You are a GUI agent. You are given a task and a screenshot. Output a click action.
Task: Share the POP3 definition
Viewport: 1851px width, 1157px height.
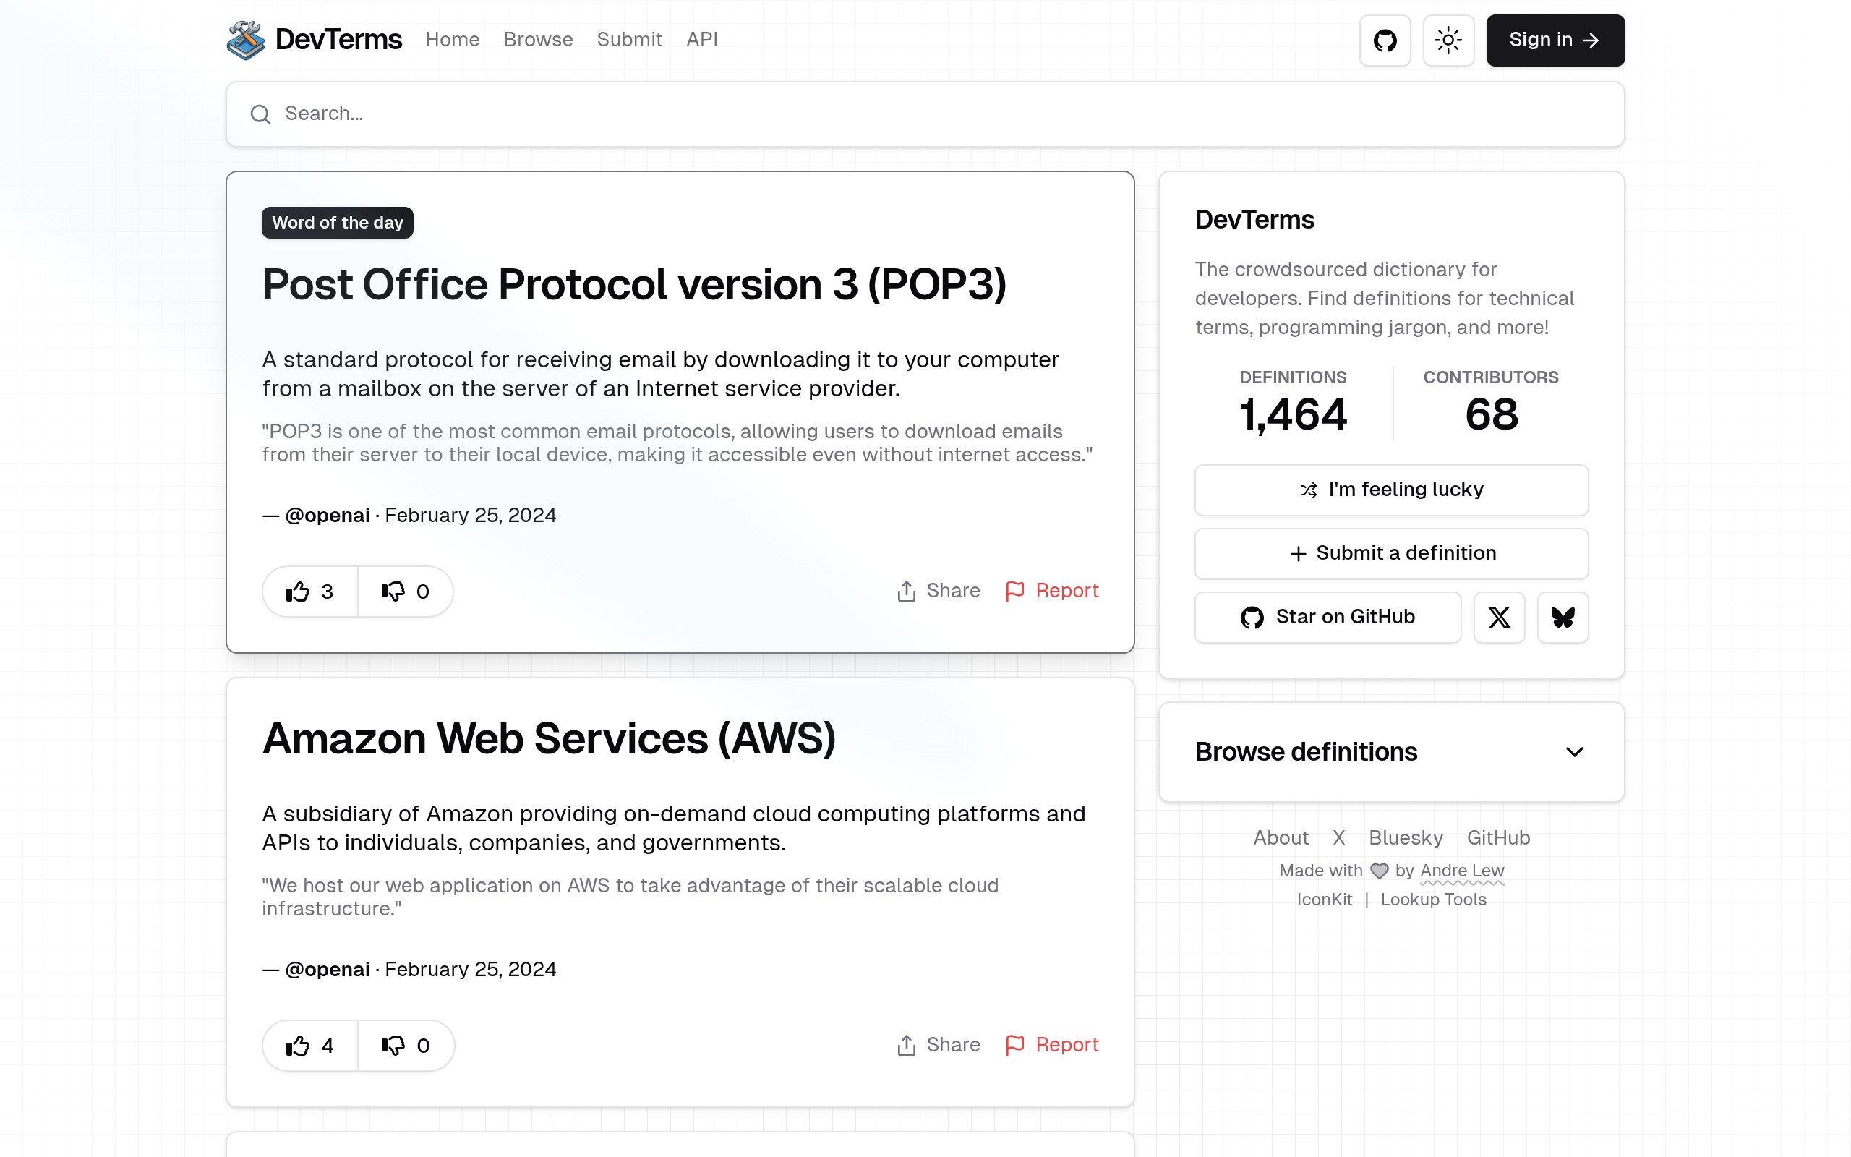pos(939,591)
